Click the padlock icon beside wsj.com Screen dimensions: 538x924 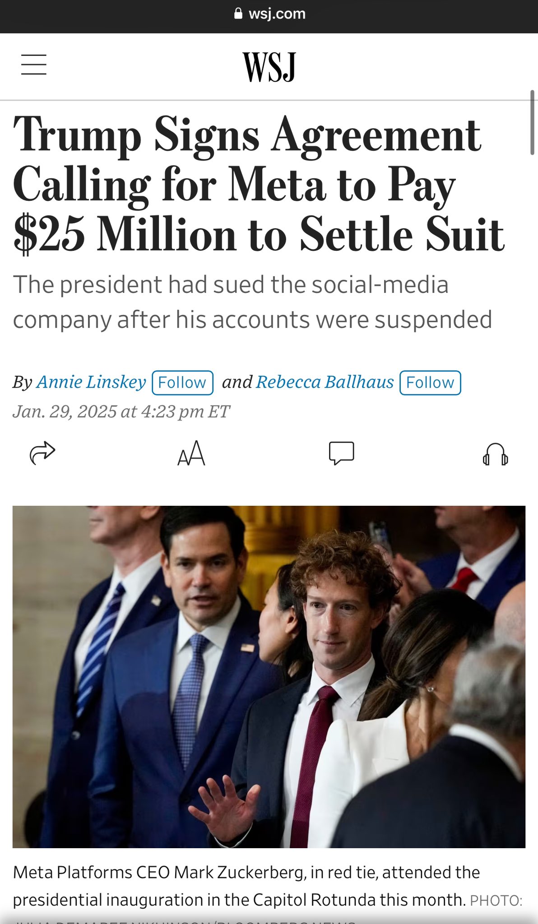(238, 14)
